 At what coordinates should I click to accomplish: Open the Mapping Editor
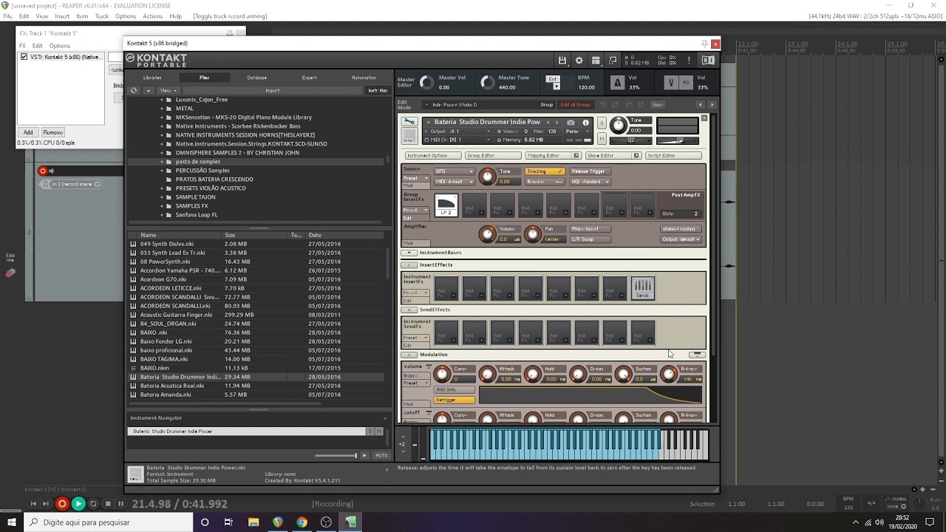click(x=553, y=156)
